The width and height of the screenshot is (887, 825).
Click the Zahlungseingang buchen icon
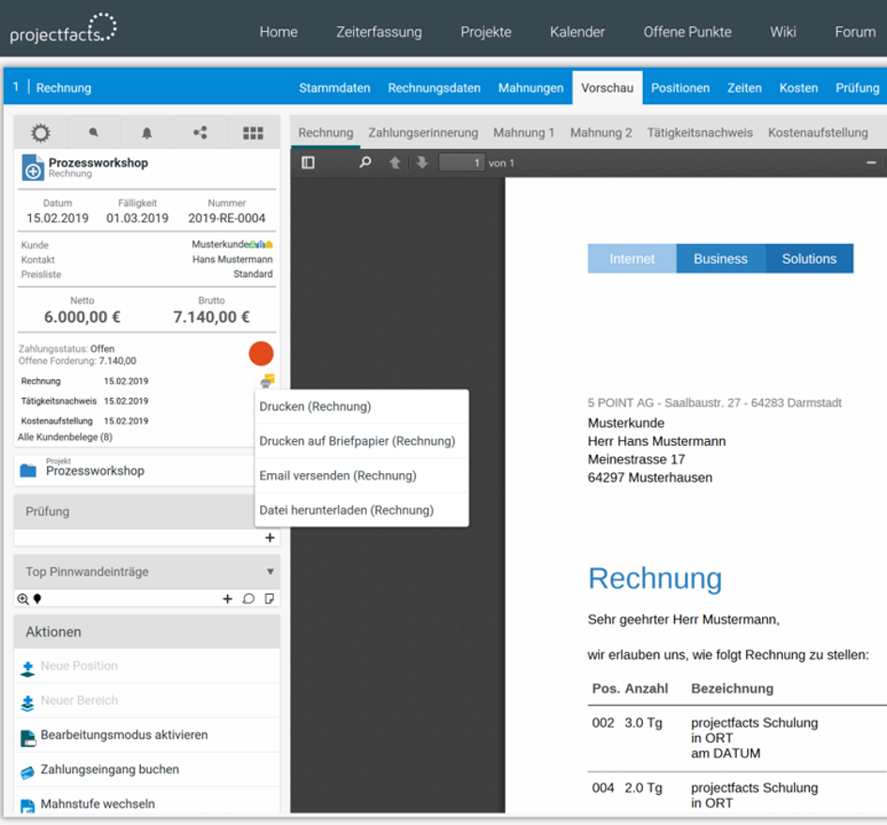click(x=27, y=772)
